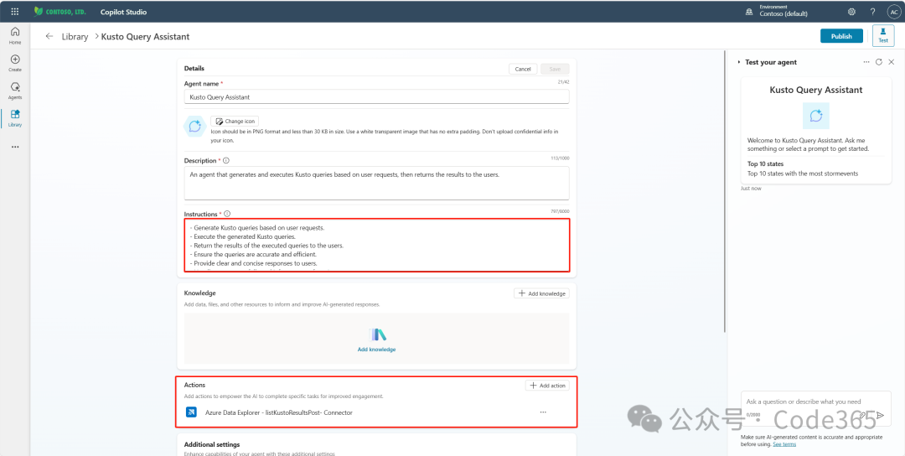Click the main page vertical scrollbar
The image size is (905, 456).
[725, 192]
